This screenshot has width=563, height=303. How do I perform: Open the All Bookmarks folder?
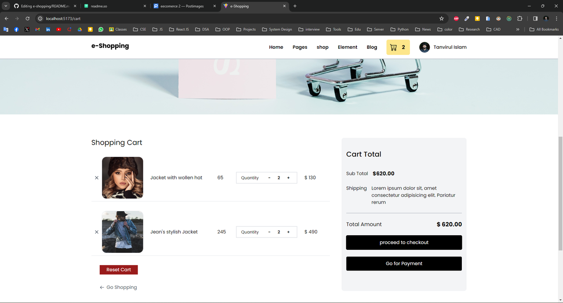(x=544, y=29)
